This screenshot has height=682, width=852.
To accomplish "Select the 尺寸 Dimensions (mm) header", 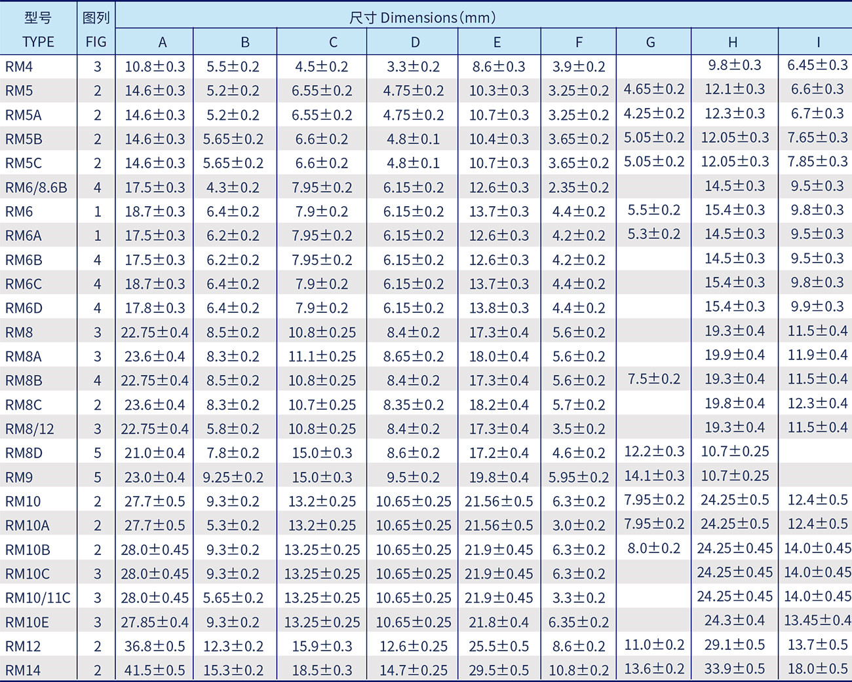I will click(x=422, y=18).
